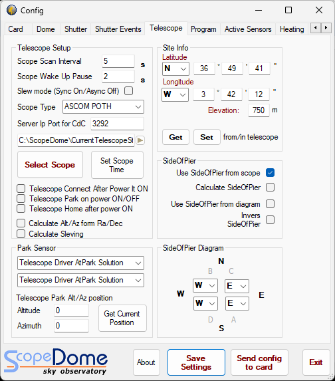
Task: Click the file path browse arrow icon
Action: coord(140,140)
